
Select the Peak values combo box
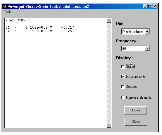point(135,32)
